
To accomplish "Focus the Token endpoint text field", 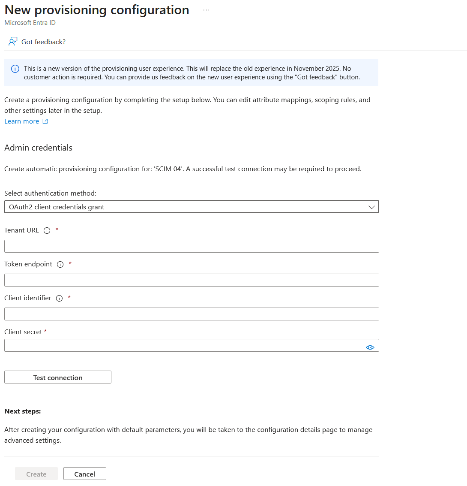I will [x=192, y=280].
